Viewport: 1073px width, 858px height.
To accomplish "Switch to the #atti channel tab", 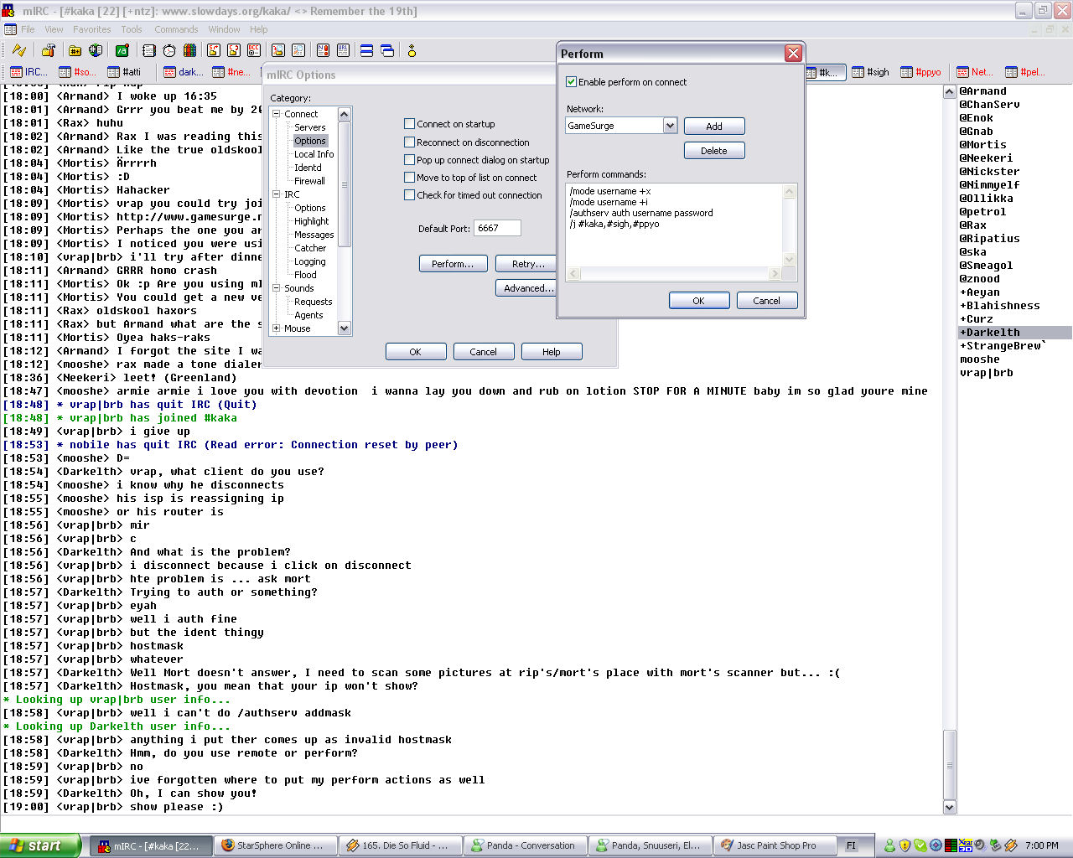I will 125,72.
